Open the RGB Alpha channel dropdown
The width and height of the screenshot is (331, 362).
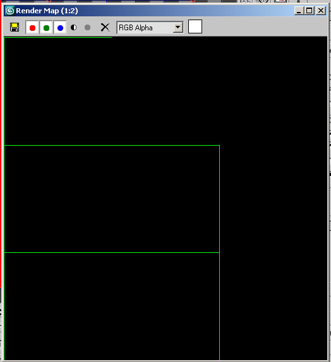178,28
